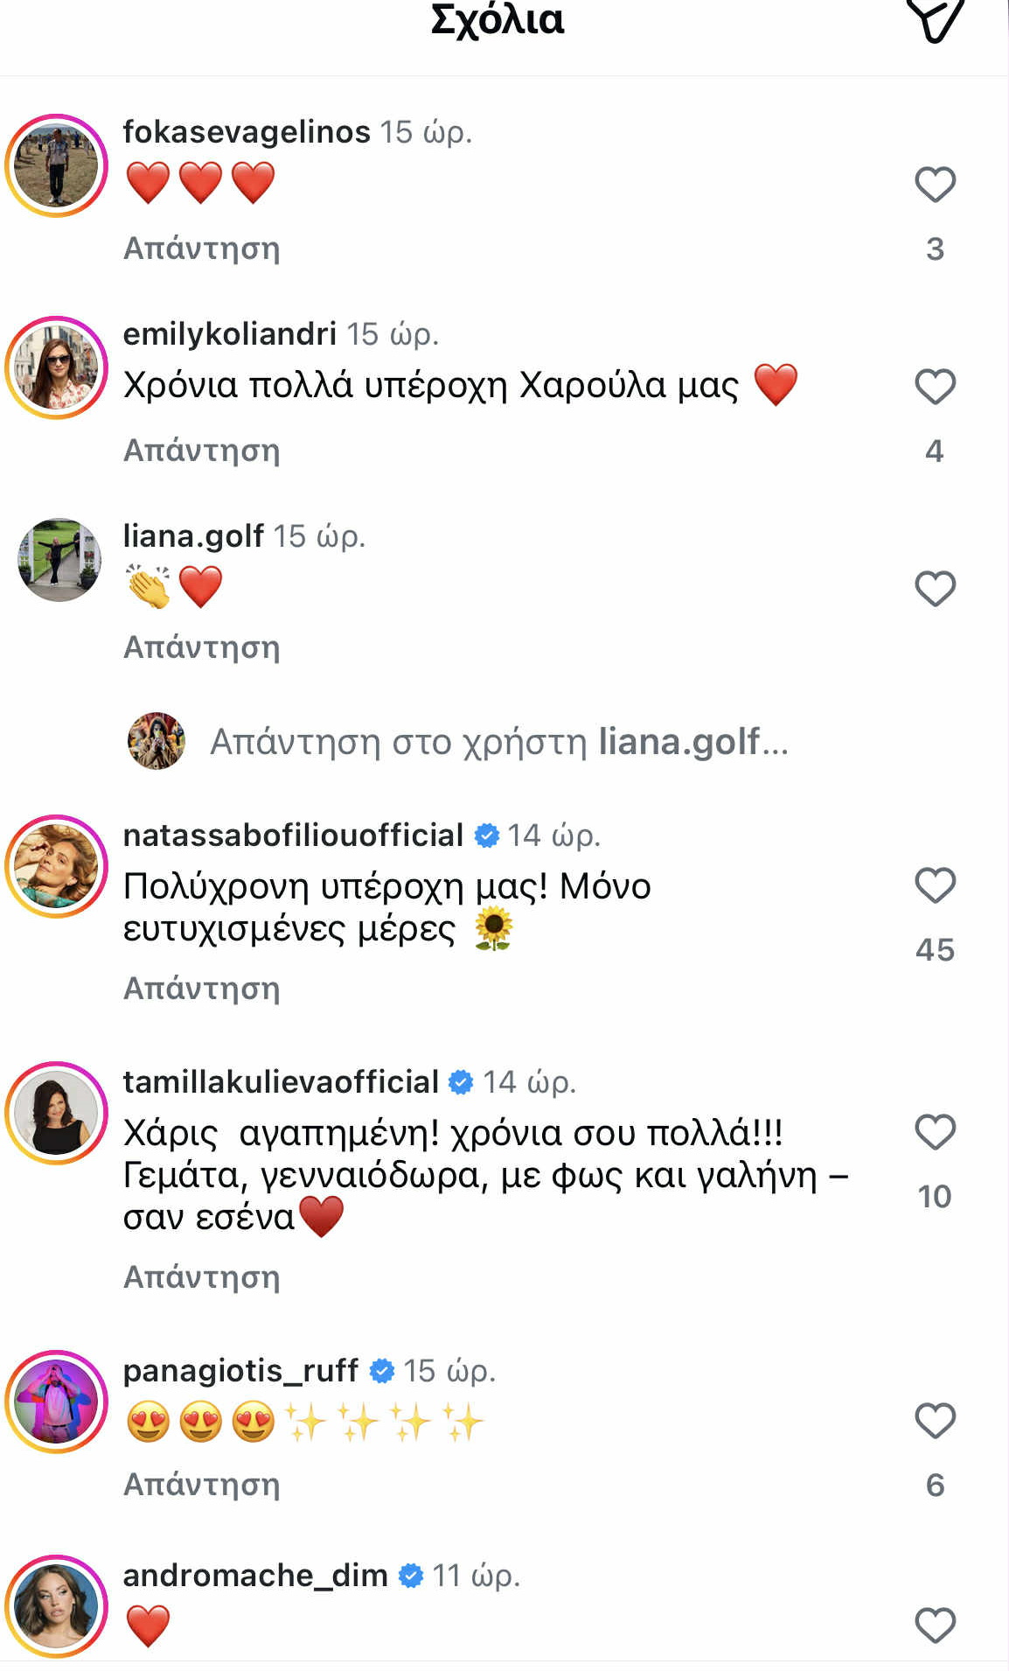The height and width of the screenshot is (1671, 1009).
Task: Open the tamillakulievaofficial username link
Action: coord(281,1082)
